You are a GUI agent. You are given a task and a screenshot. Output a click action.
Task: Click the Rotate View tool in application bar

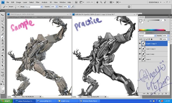(x=105, y=2)
